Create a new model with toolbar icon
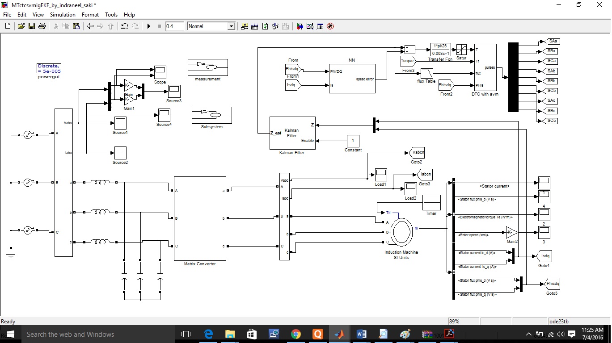 (8, 26)
